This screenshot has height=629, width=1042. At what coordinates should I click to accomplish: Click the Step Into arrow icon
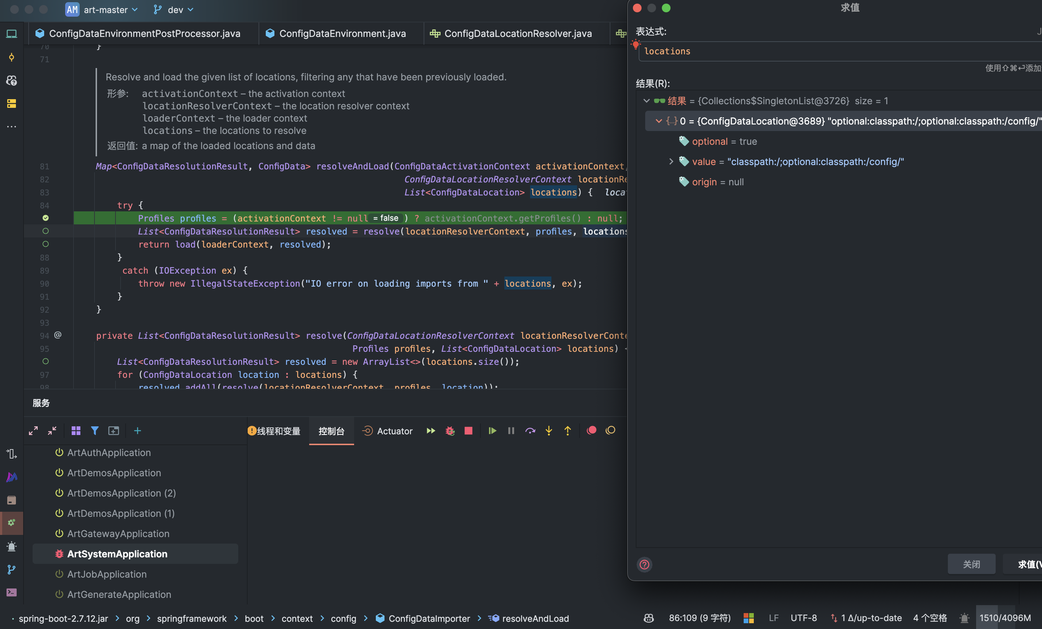[549, 431]
